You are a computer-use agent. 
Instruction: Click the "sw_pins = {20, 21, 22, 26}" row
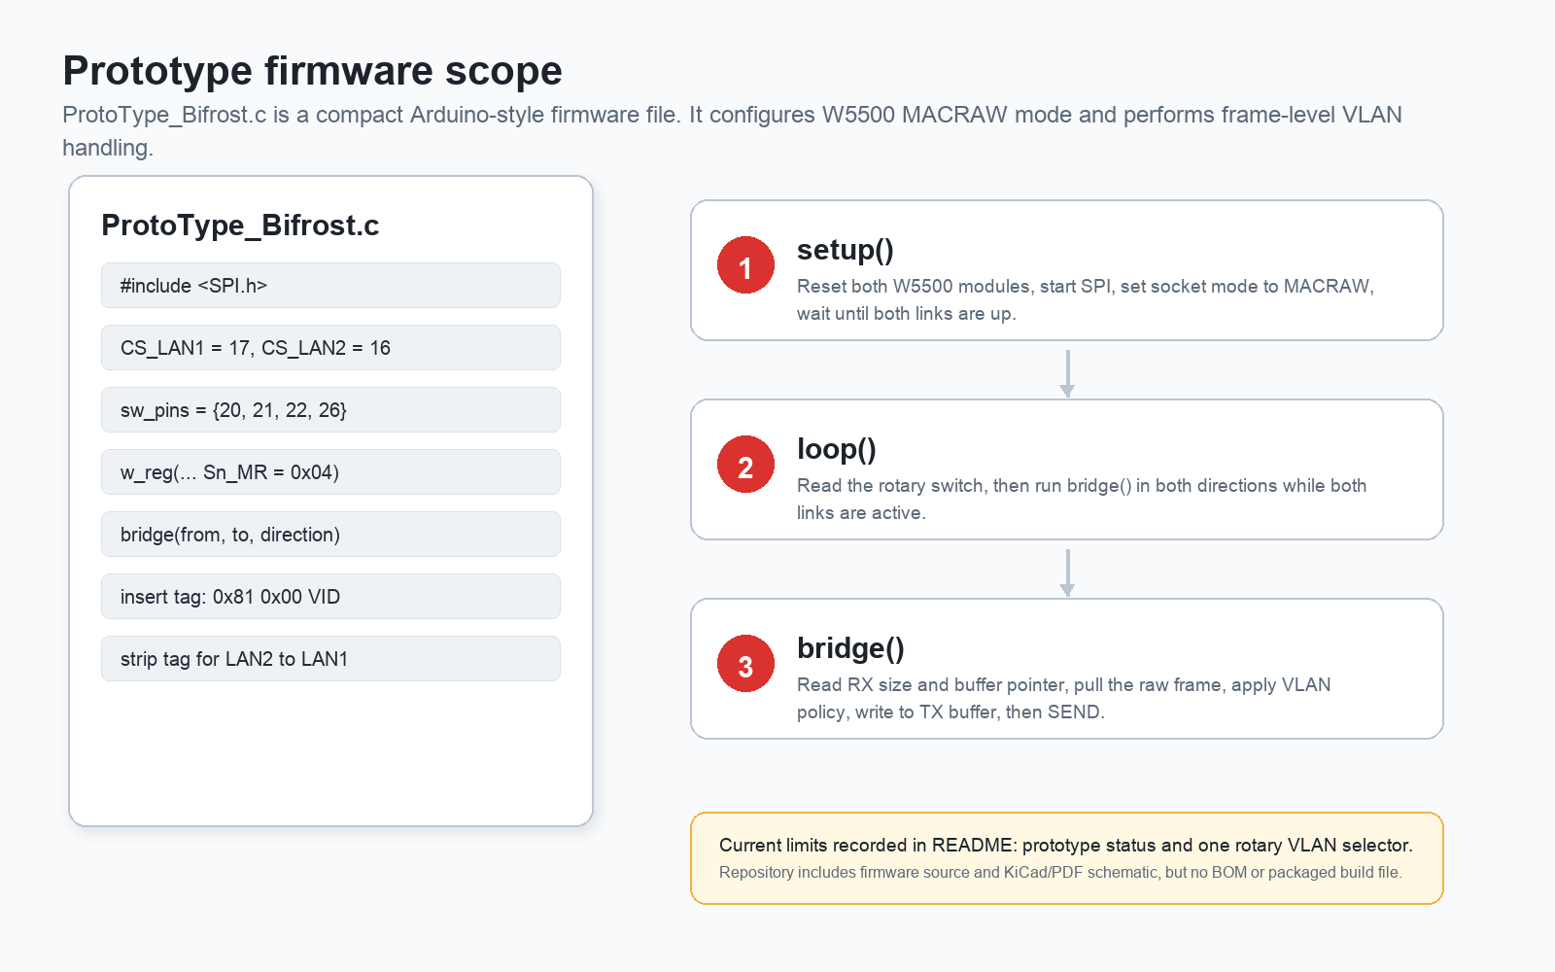pos(330,410)
